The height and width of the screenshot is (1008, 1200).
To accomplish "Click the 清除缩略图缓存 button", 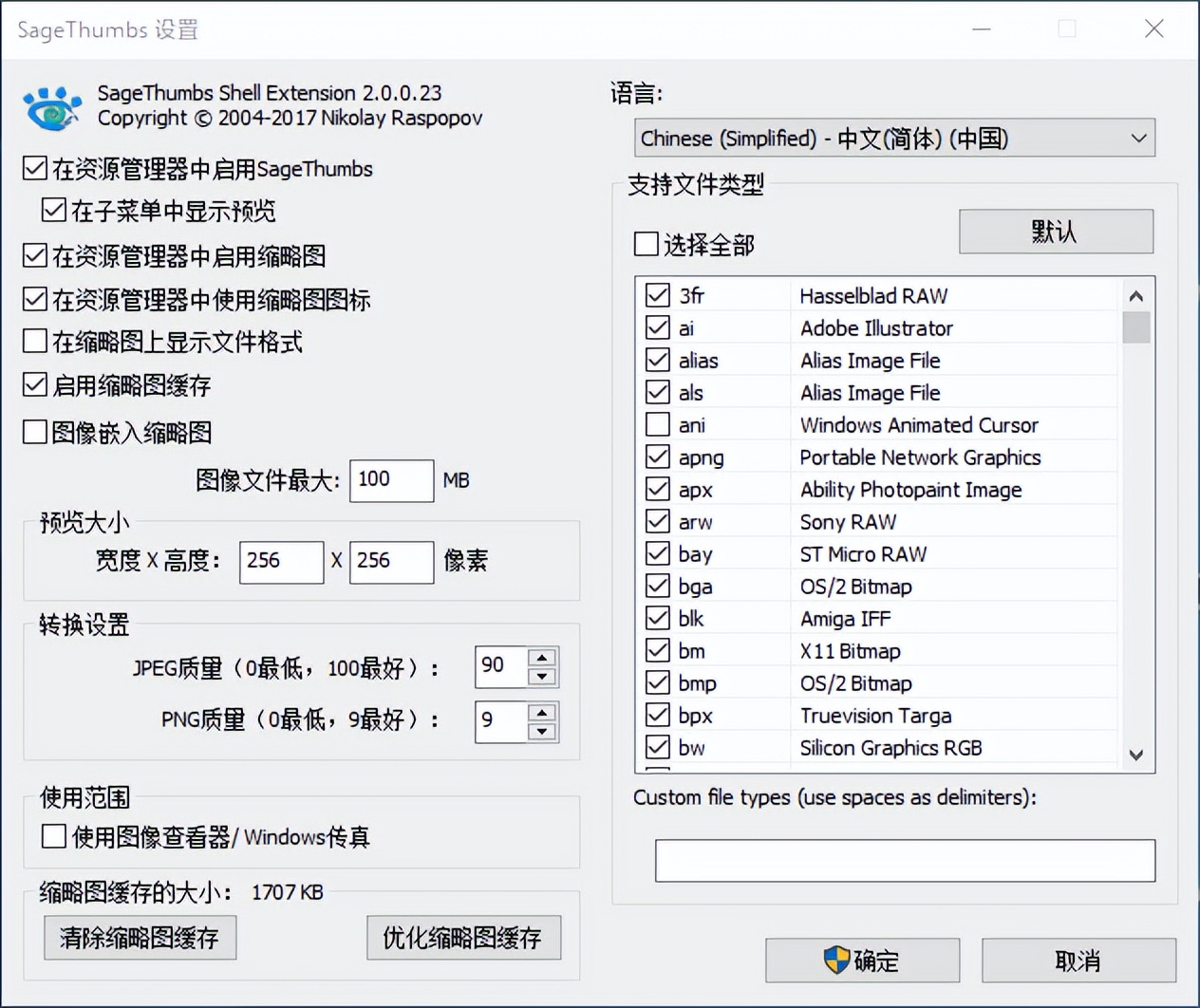I will click(x=140, y=938).
